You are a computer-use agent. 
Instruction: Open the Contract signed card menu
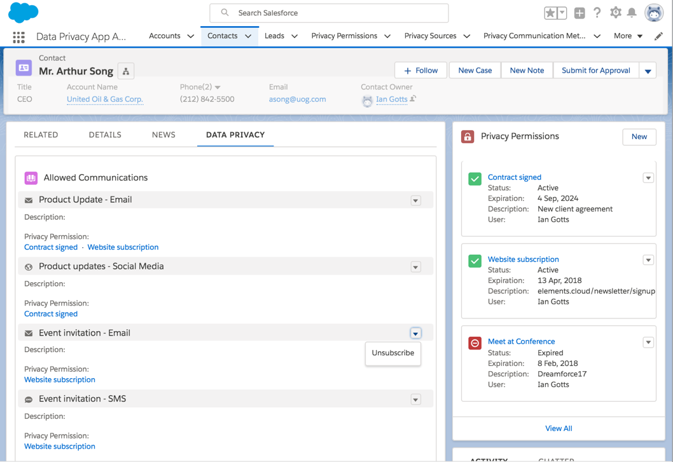tap(648, 178)
